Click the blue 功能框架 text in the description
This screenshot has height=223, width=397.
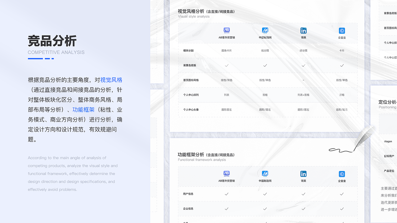click(x=83, y=110)
